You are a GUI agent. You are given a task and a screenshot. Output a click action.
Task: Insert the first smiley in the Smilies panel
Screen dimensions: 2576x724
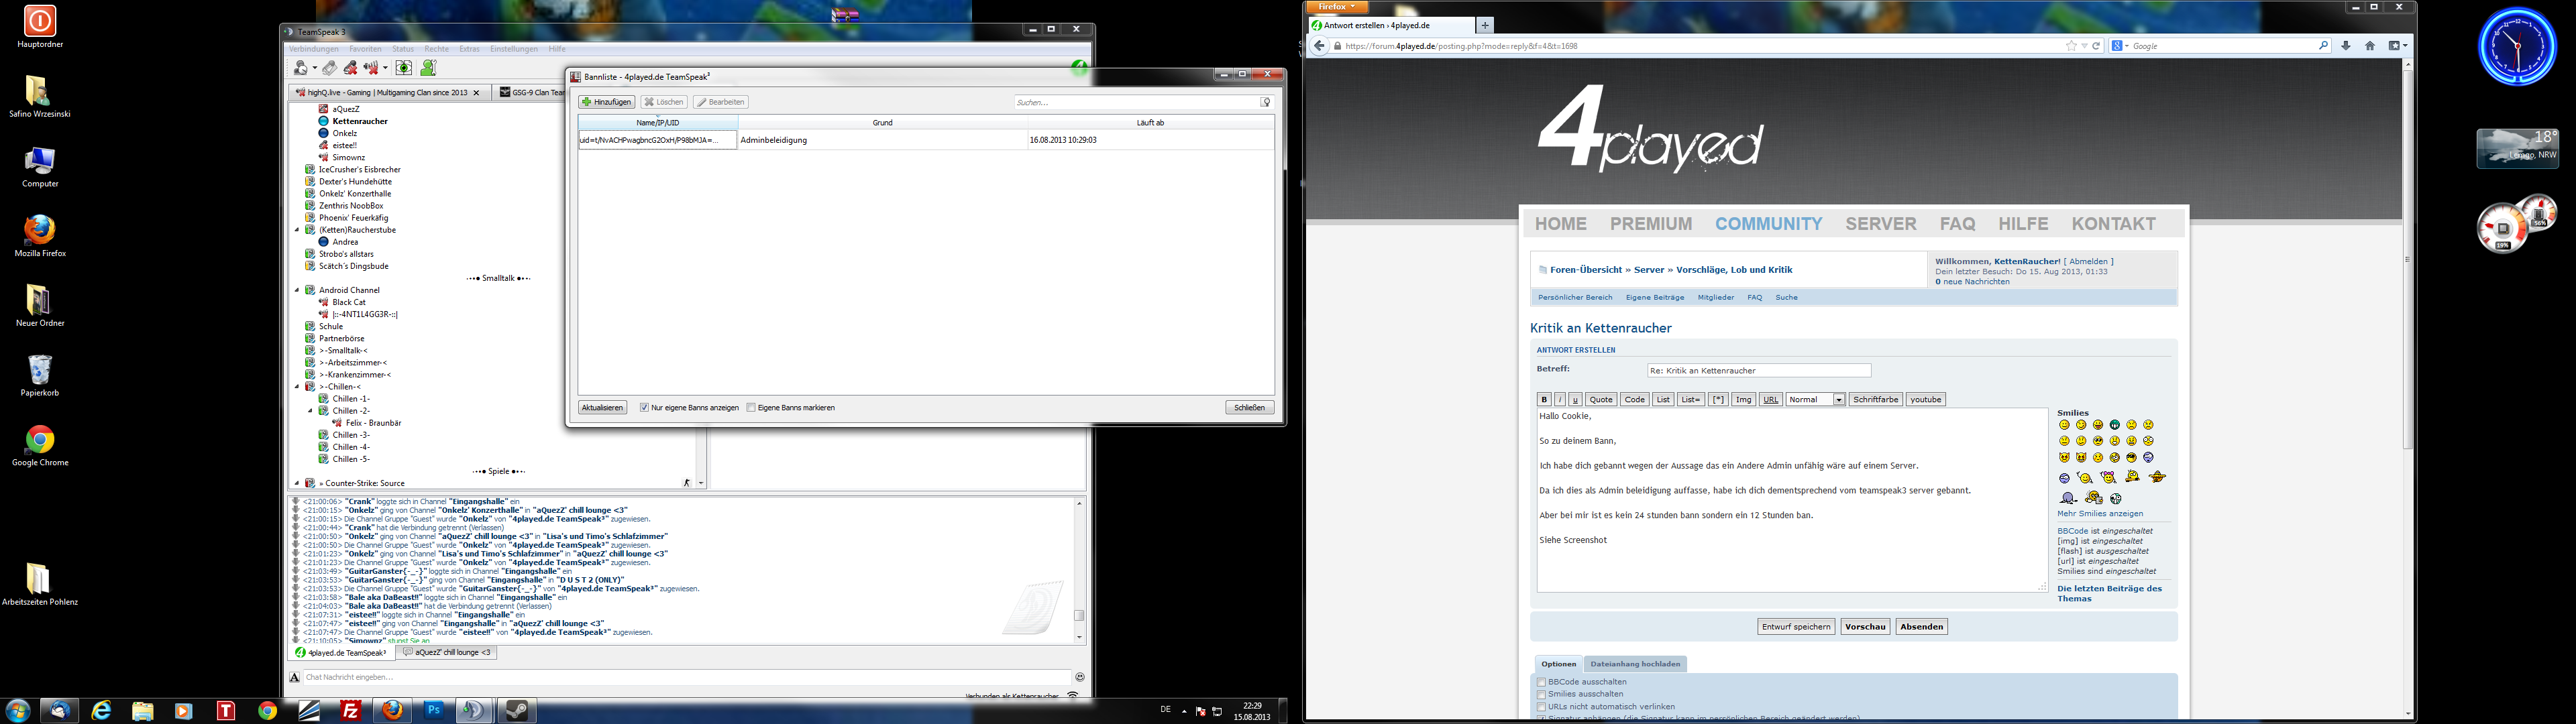(x=2064, y=425)
